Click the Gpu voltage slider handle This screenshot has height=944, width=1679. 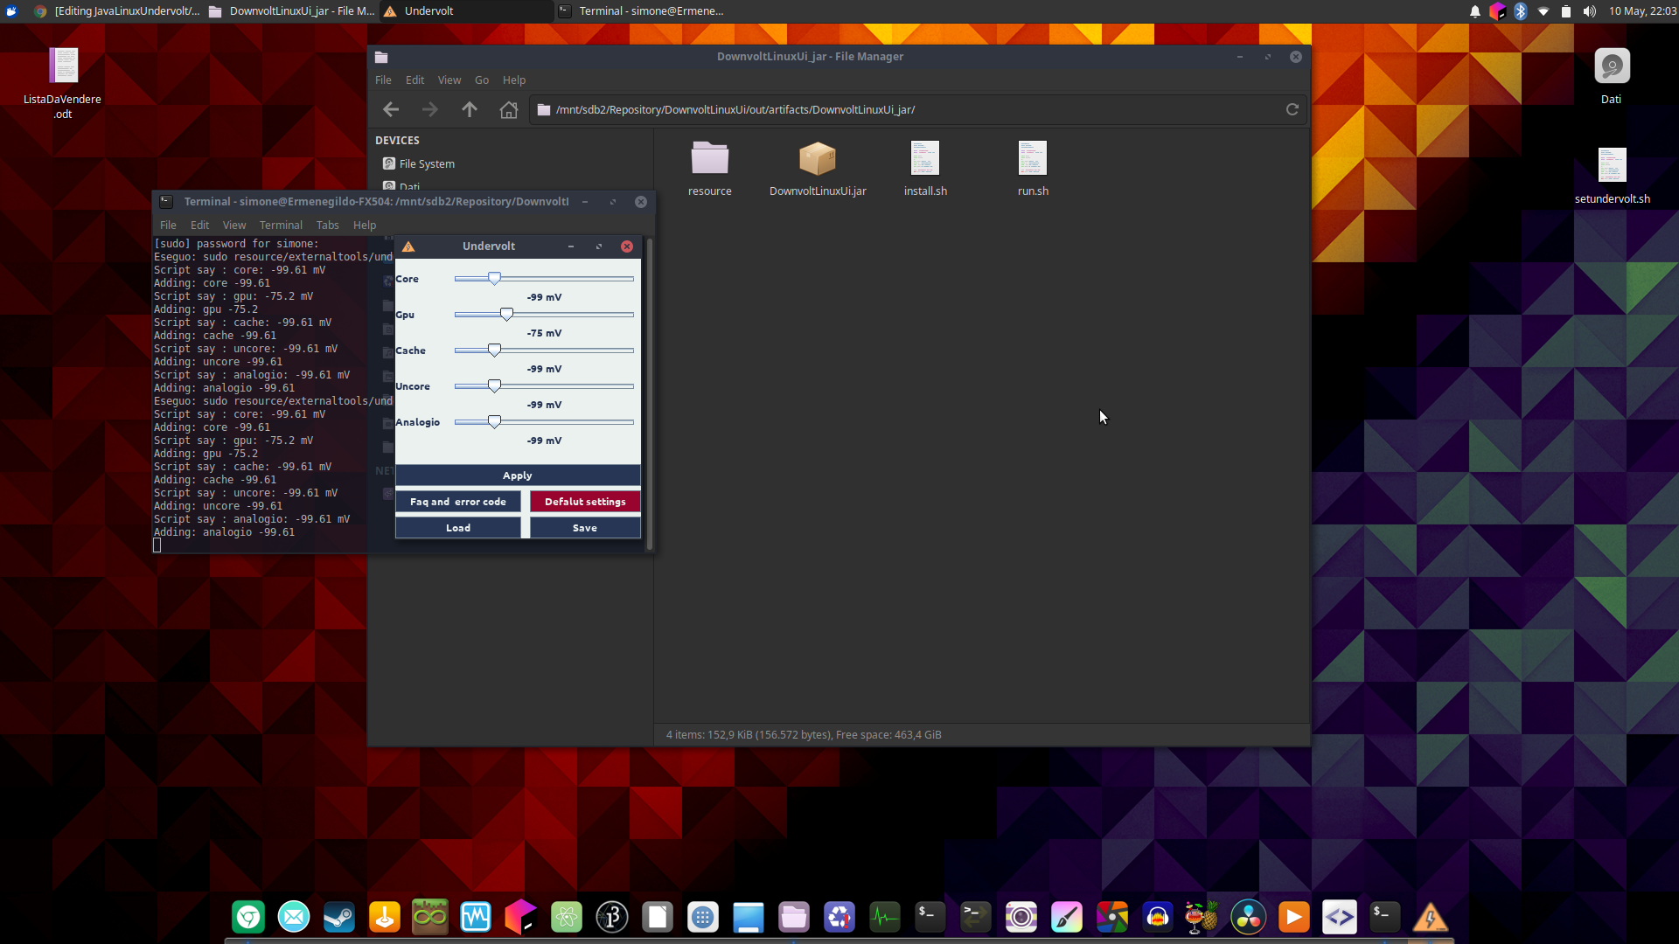click(x=506, y=314)
